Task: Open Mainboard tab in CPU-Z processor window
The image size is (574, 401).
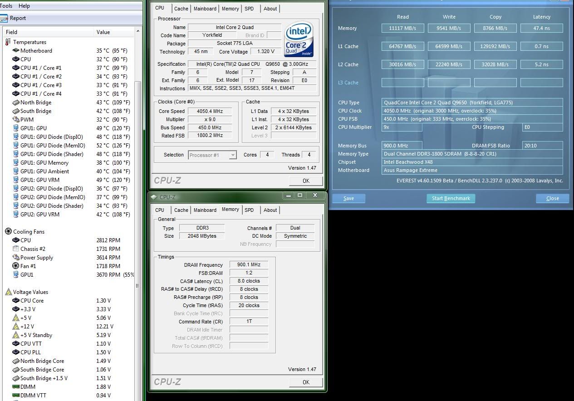Action: click(205, 9)
